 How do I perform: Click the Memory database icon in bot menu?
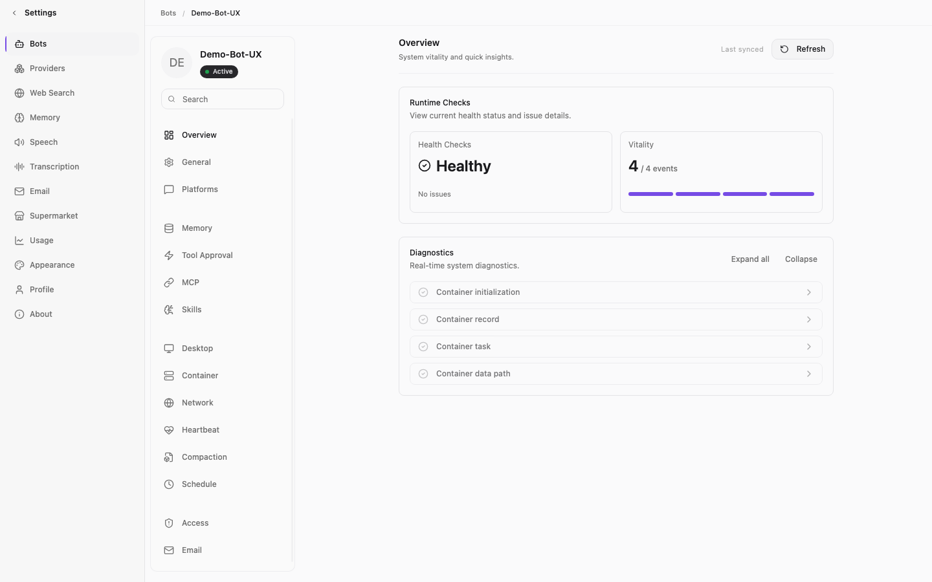click(x=169, y=228)
